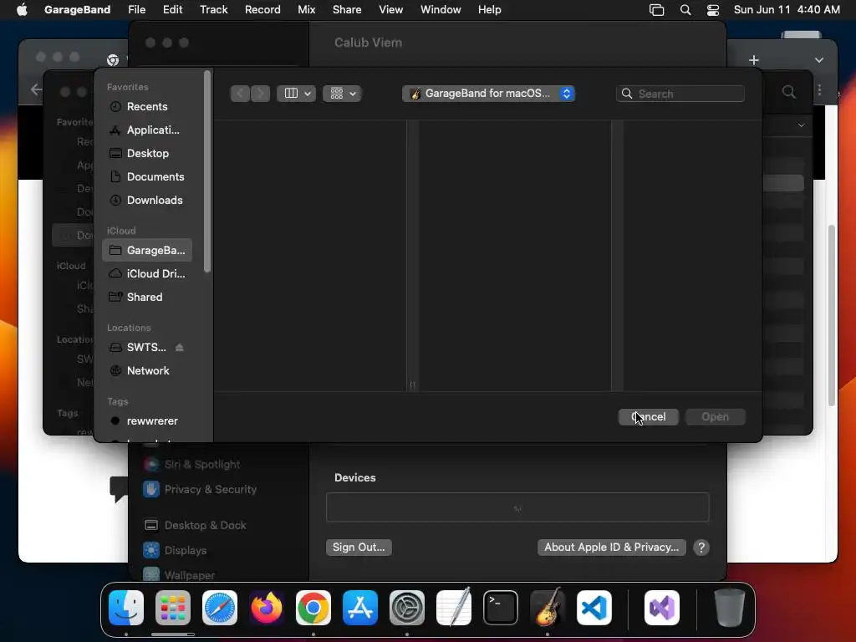Screen dimensions: 856x642
Task: Open the GarageBand app menu
Action: [x=77, y=10]
